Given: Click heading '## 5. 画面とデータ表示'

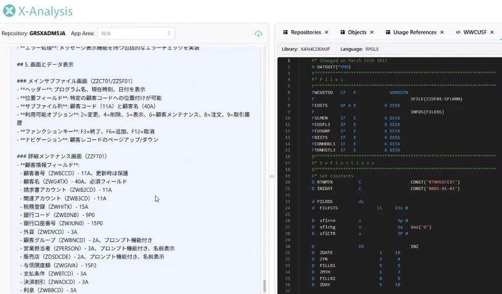Looking at the screenshot, I should (45, 65).
